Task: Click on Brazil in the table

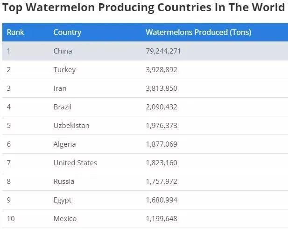Action: click(x=63, y=107)
